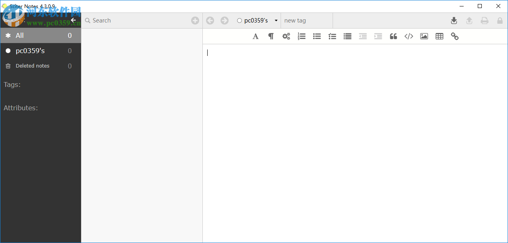Import notes using the download icon
Viewport: 508px width, 243px height.
[454, 20]
